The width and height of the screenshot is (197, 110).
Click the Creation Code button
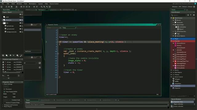pos(16,100)
